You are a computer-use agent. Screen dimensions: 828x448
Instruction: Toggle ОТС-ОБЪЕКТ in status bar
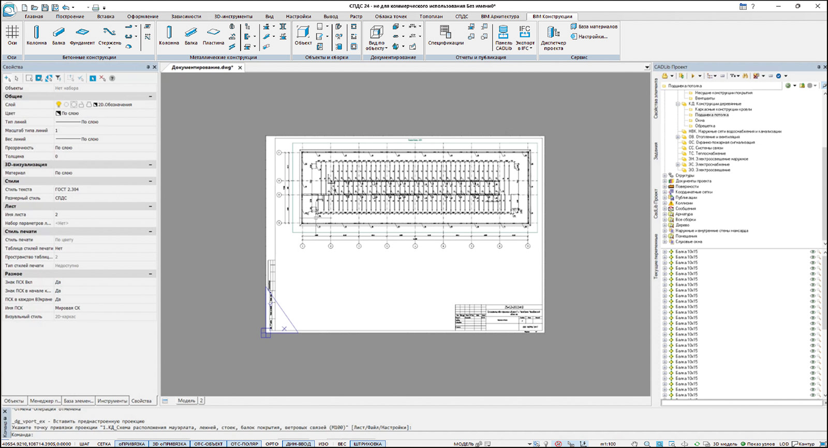tap(208, 444)
